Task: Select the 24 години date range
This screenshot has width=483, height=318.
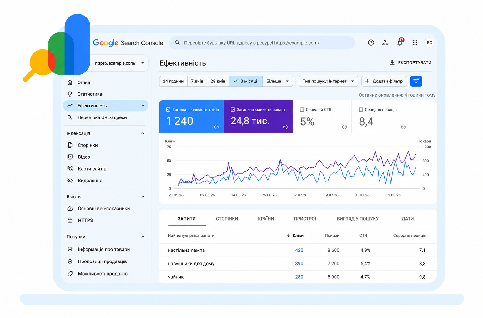Action: (173, 81)
